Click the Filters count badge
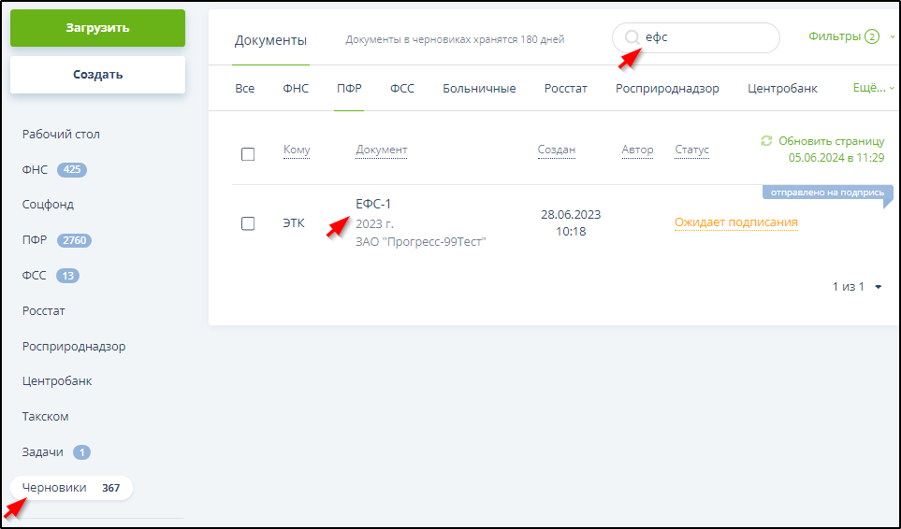Screen dimensions: 901x529 click(x=872, y=37)
